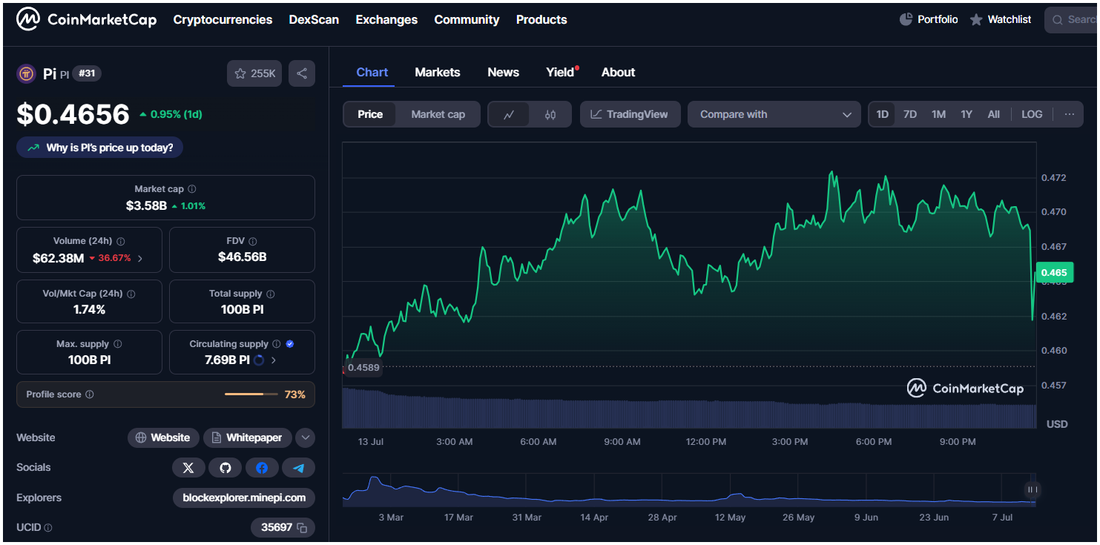The height and width of the screenshot is (545, 1100).
Task: Open the Cryptocurrencies menu
Action: pyautogui.click(x=223, y=20)
